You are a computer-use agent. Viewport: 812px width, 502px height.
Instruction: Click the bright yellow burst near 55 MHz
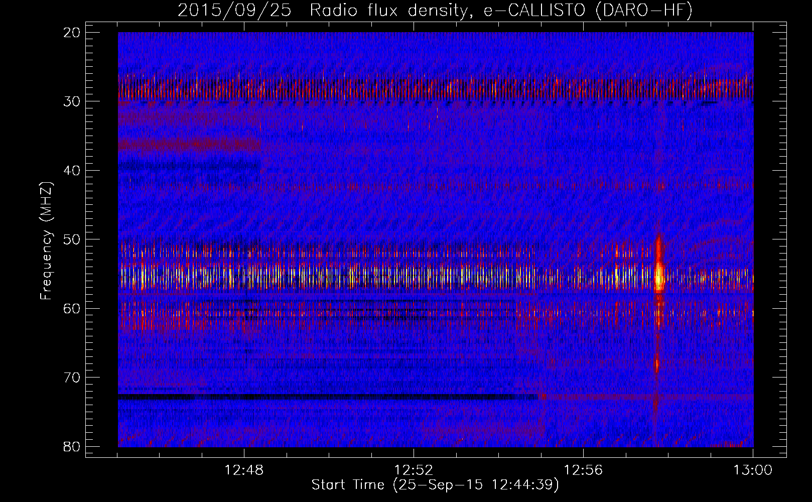click(x=658, y=276)
